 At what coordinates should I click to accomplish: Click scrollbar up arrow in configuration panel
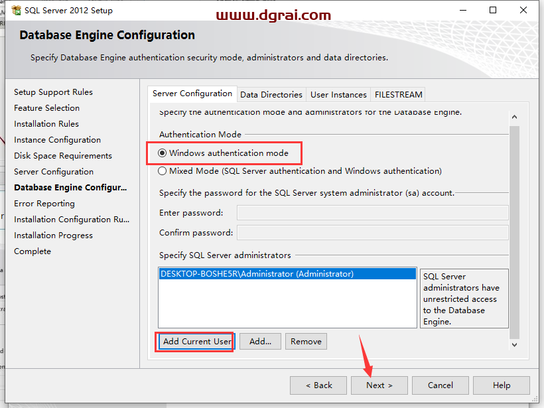[x=515, y=117]
